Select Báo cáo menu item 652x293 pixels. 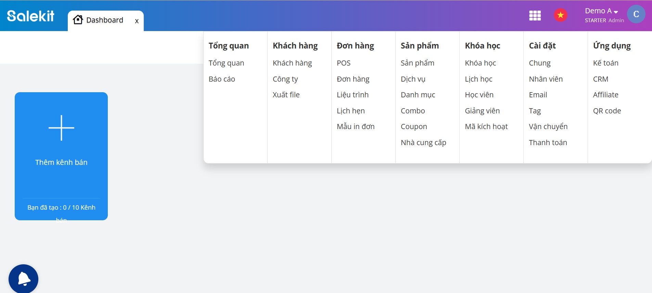222,79
